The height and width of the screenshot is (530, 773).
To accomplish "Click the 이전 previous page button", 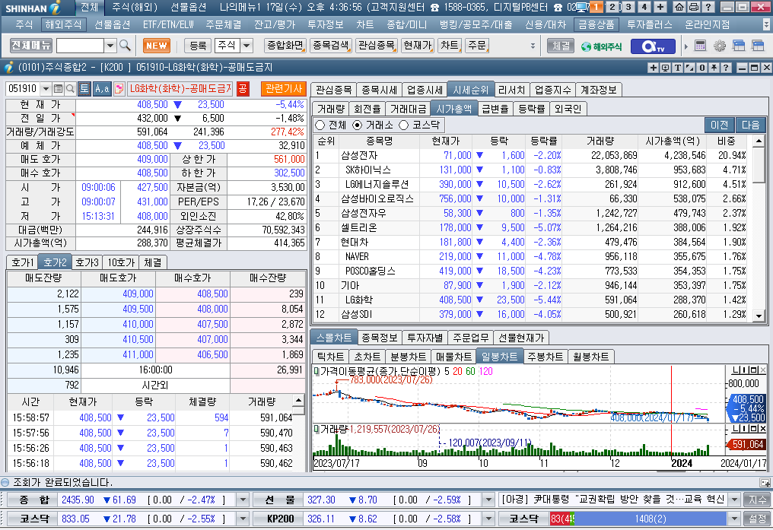I will coord(719,125).
